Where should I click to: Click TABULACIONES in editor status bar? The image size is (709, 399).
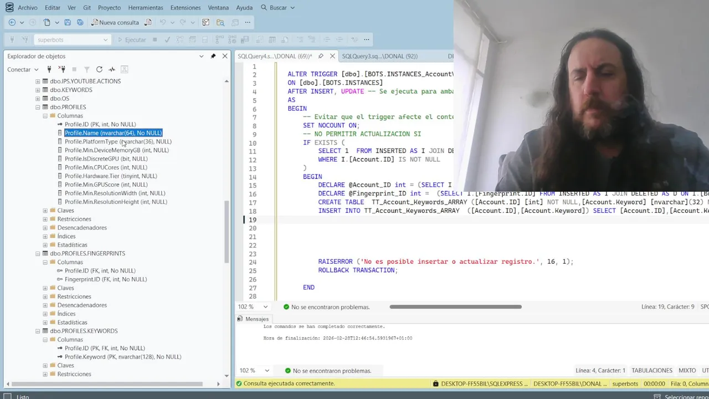652,371
